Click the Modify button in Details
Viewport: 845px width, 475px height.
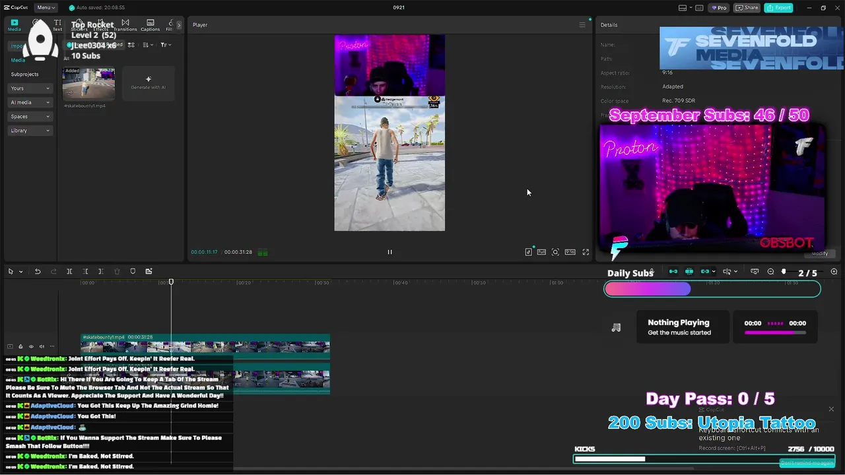819,253
